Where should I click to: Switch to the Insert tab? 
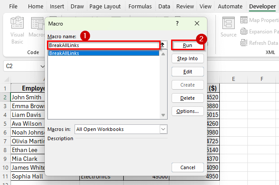(x=57, y=7)
